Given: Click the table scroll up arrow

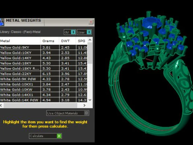Looking at the screenshot, I should [x=90, y=40].
